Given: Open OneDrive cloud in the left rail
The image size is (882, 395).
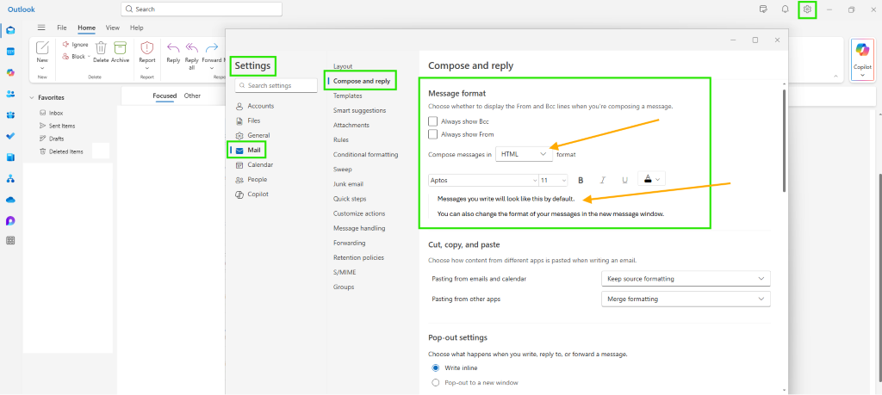Looking at the screenshot, I should pos(10,200).
